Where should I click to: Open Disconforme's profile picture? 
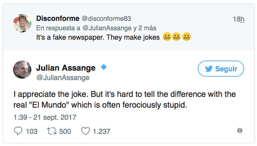22,23
